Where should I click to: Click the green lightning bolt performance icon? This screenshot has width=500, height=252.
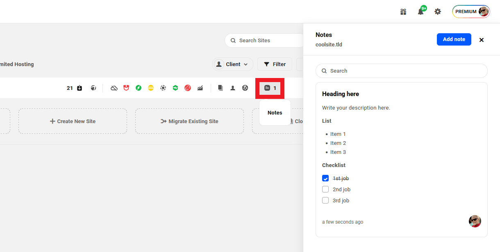coord(139,88)
